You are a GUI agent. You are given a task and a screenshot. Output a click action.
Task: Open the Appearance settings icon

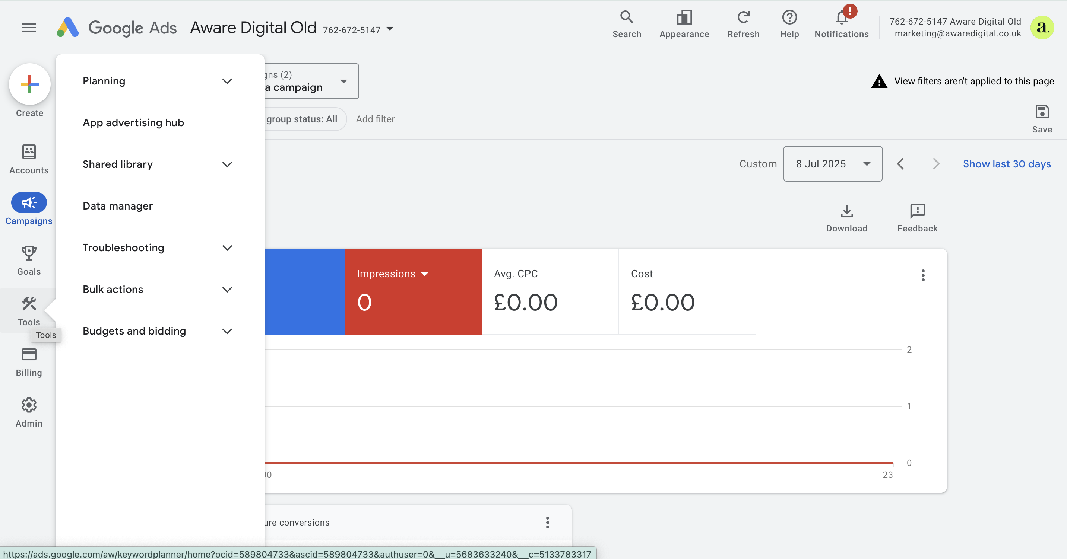tap(684, 25)
